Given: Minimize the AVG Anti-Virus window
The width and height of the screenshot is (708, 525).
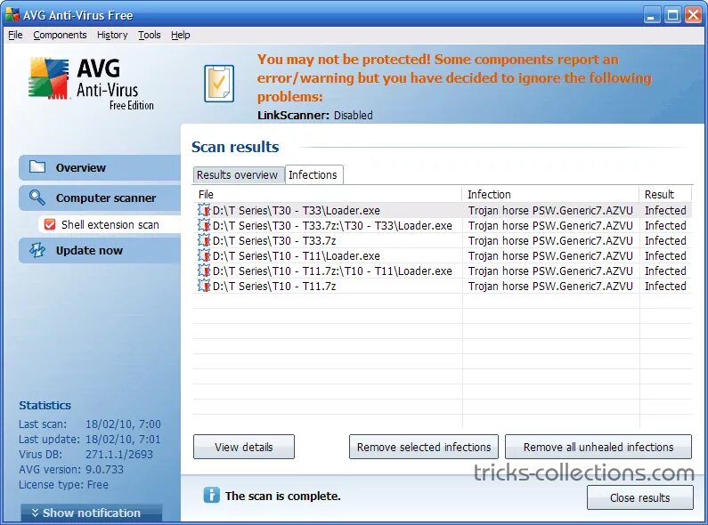Looking at the screenshot, I should (651, 15).
